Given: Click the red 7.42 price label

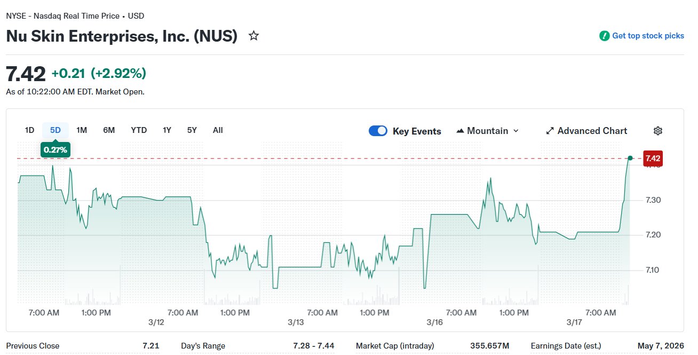Looking at the screenshot, I should pos(653,158).
